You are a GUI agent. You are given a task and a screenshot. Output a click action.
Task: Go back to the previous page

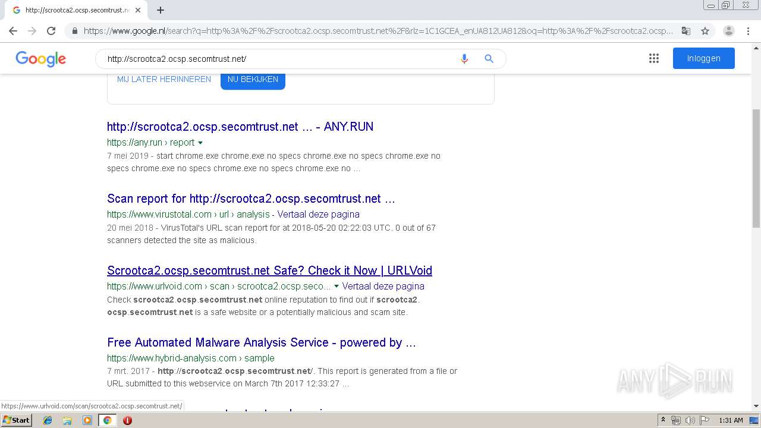[13, 31]
